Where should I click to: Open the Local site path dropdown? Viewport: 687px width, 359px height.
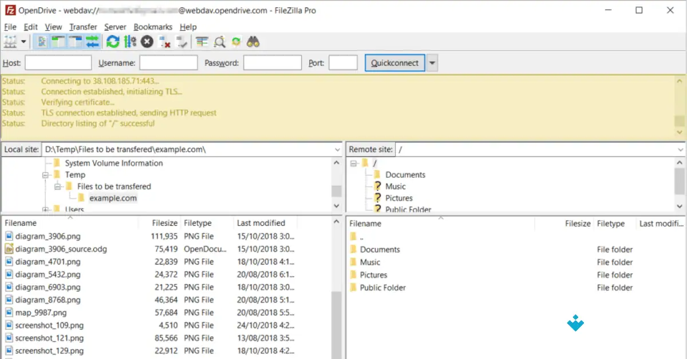337,149
